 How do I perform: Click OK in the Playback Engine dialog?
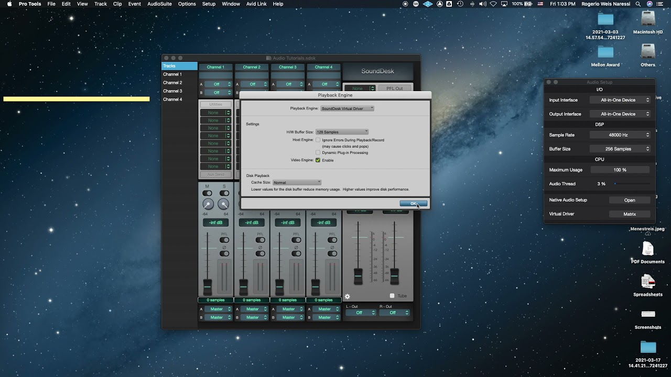[413, 203]
